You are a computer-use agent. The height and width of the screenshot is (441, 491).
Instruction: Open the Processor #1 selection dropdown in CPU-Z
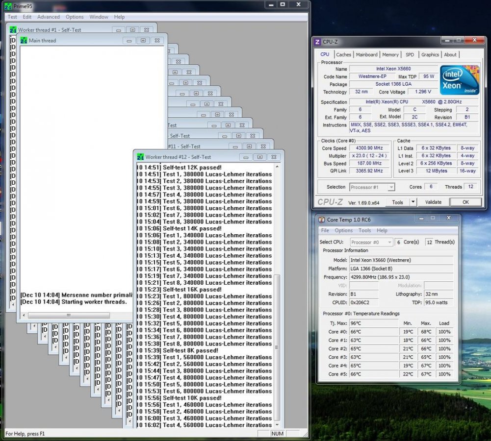coord(372,187)
